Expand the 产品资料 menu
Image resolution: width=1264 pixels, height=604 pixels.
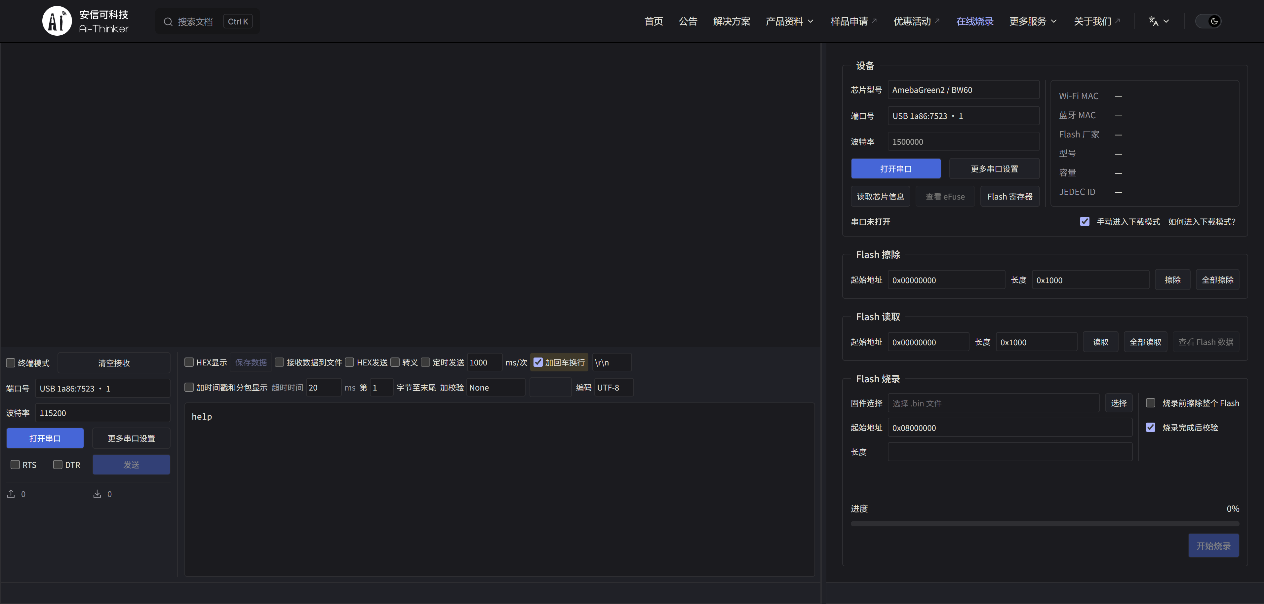(x=790, y=21)
